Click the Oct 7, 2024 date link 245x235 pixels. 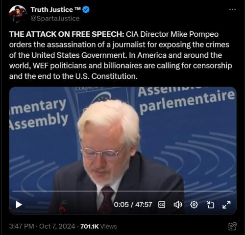click(57, 226)
